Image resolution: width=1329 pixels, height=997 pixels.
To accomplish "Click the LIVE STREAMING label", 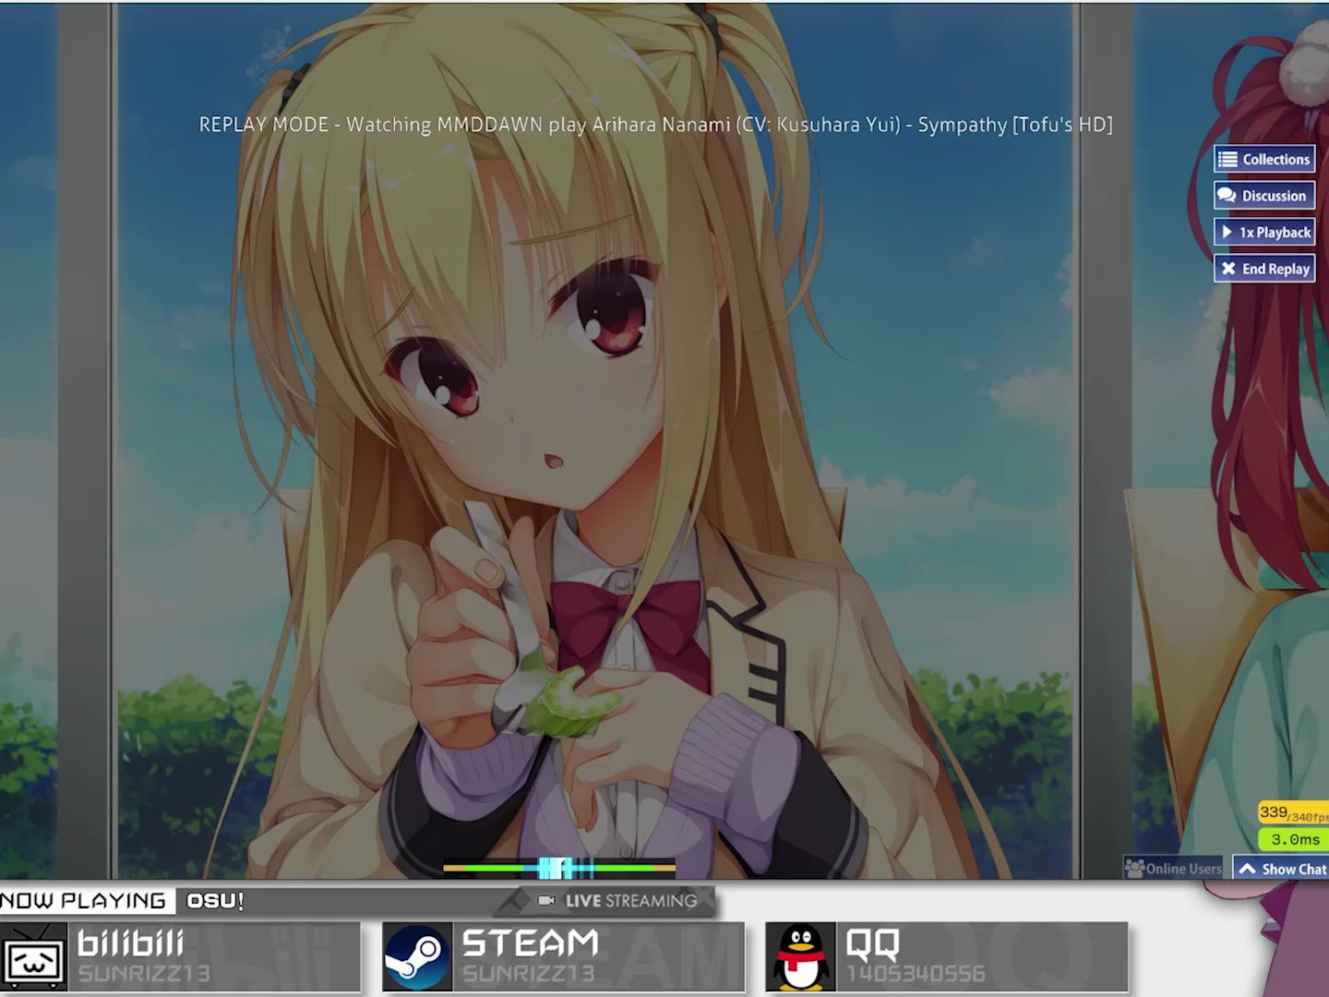I will point(631,901).
